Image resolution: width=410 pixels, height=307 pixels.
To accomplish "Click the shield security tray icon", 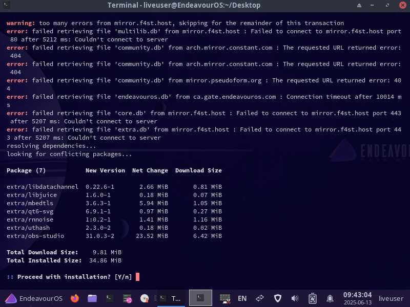I will click(278, 298).
